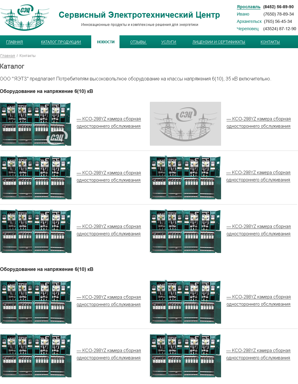298x384 pixels.
Task: Click phone number (8452) 56-89-90
Action: click(x=279, y=7)
